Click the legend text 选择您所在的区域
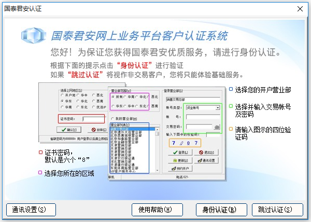This screenshot has width=311, height=222. click(69, 173)
